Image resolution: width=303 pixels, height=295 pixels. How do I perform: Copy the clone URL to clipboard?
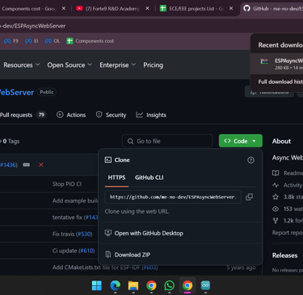249,197
